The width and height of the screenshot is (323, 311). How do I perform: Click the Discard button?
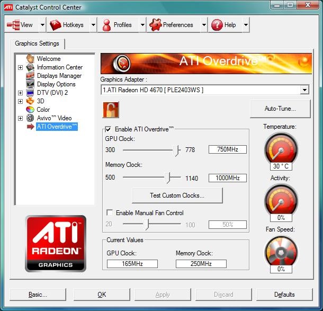[223, 295]
